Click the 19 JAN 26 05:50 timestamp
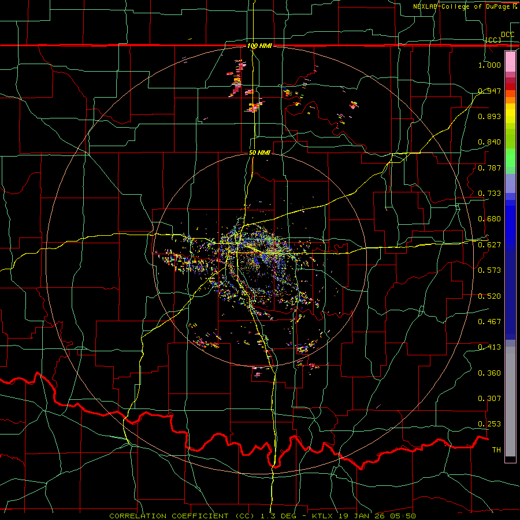This screenshot has height=520, width=520. pyautogui.click(x=377, y=516)
